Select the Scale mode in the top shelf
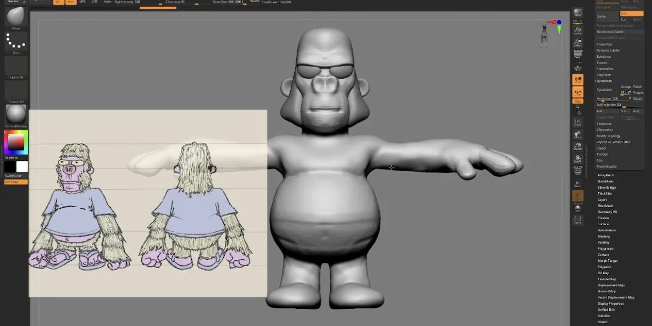Screen dimensions: 652x326 tap(94, 2)
